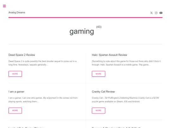Image resolution: width=171 pixels, height=128 pixels.
Task: Open Halo: Spartan Assault Review title
Action: [x=109, y=55]
